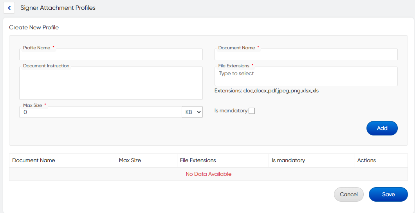This screenshot has height=213, width=415.
Task: Focus the Profile Name input field
Action: 111,54
